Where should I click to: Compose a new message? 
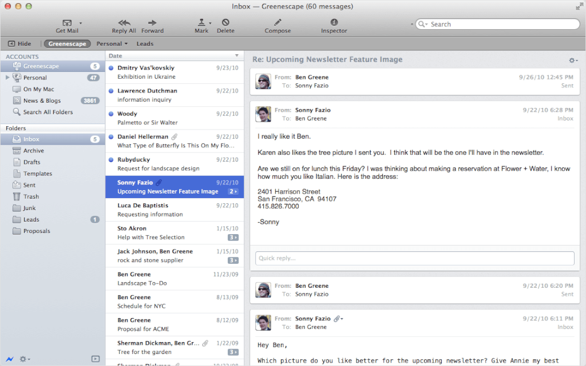click(x=278, y=23)
